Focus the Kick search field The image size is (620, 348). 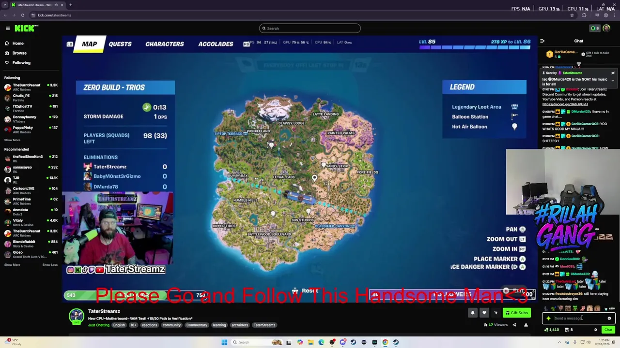[310, 29]
